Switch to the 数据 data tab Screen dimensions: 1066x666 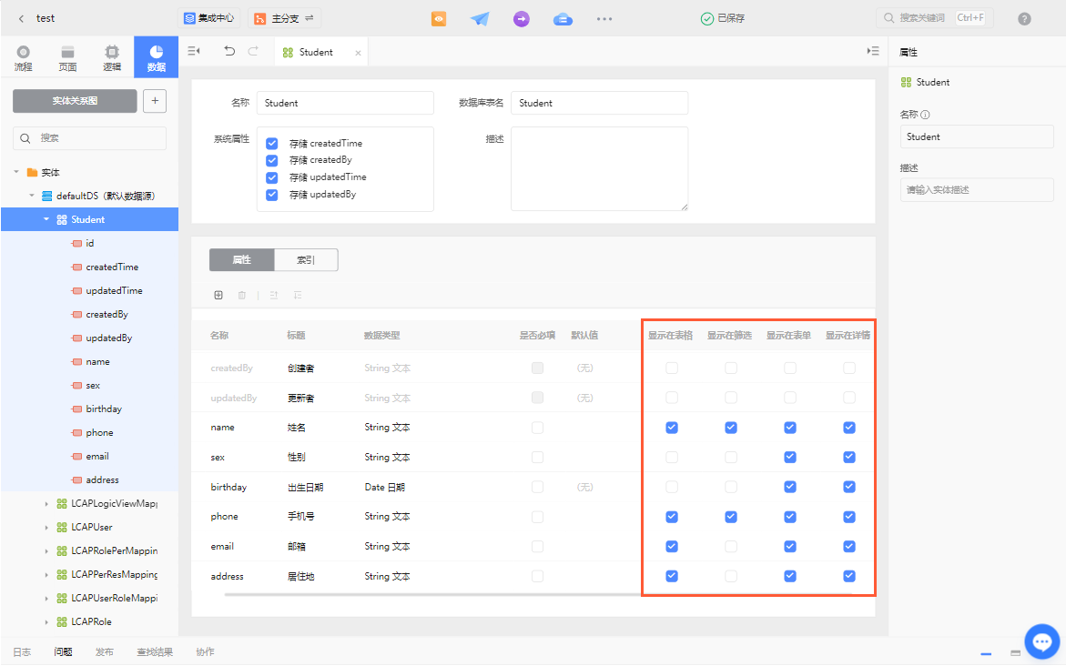tap(157, 57)
